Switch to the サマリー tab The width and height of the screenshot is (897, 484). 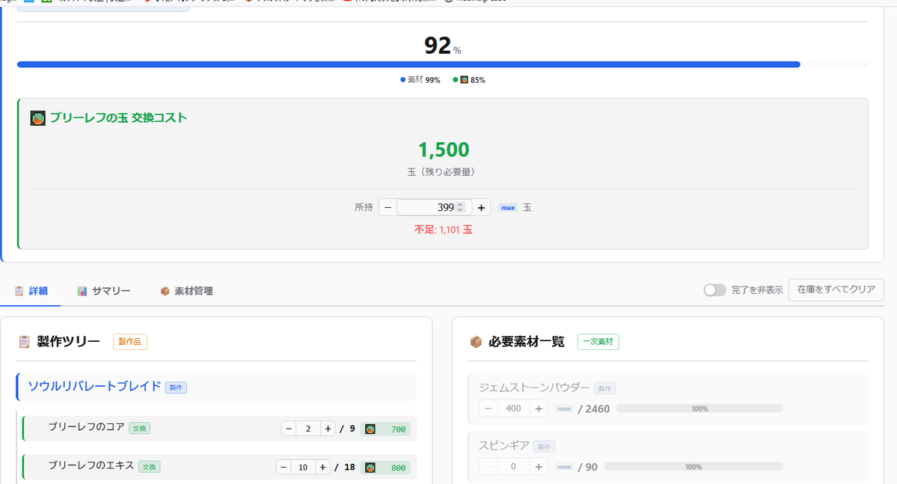(x=103, y=291)
